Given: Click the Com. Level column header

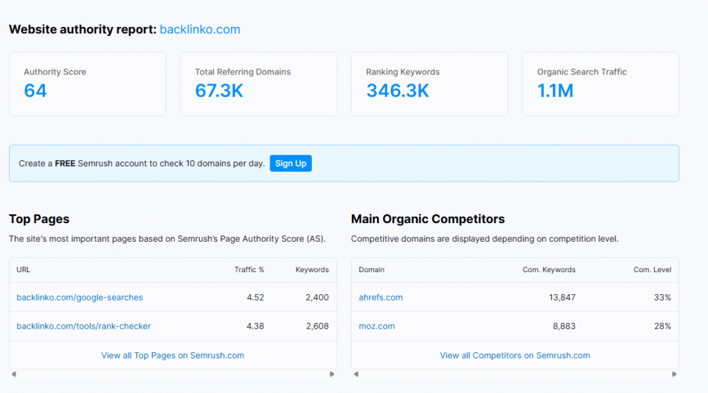Looking at the screenshot, I should coord(652,270).
